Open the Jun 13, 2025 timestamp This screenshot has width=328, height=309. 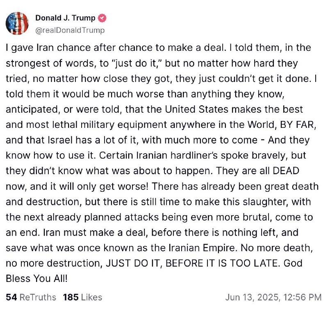coord(273,297)
